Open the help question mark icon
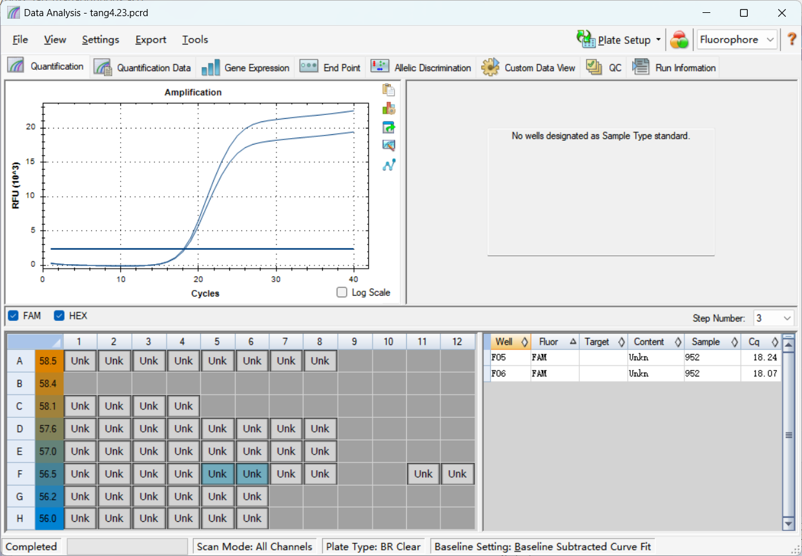Screen dimensions: 802x556 [792, 39]
